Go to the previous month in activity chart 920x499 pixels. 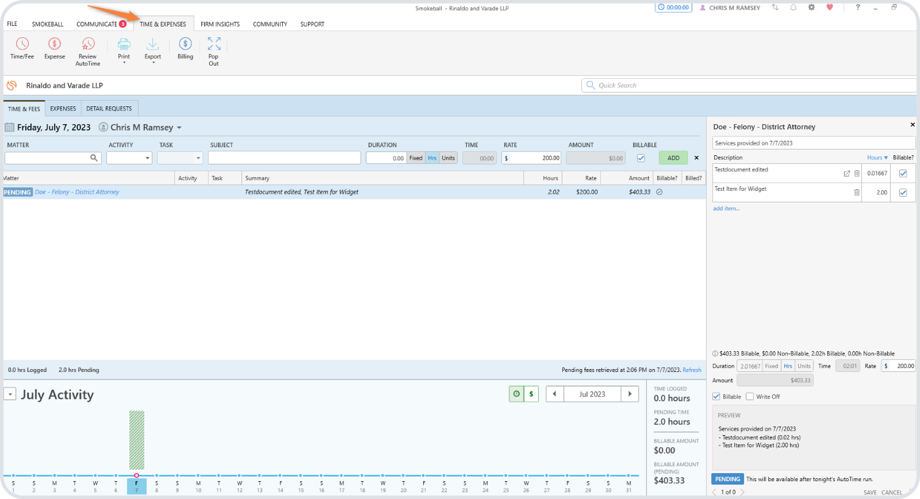coord(554,394)
